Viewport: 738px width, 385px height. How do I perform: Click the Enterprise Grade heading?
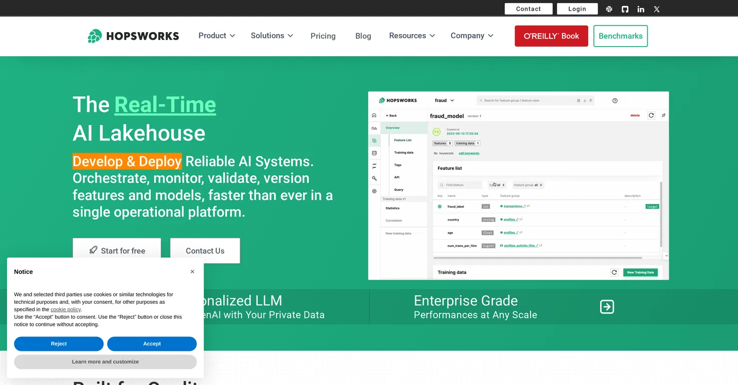(466, 301)
